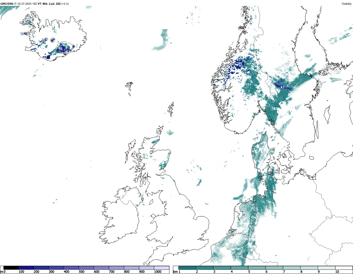The image size is (353, 274).
Task: Click the '300' label on the metre scale
Action: (52, 272)
